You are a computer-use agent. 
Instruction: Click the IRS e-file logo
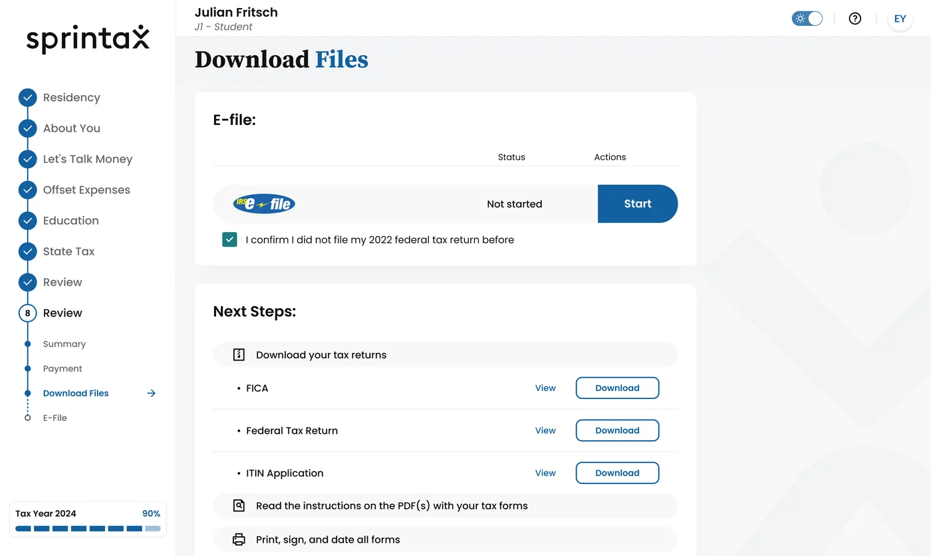264,204
